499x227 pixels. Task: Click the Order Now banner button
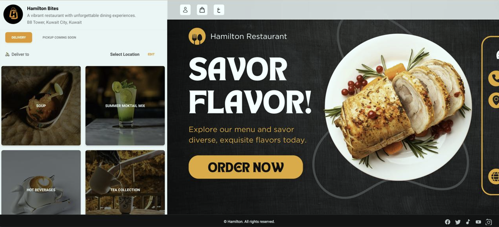click(246, 167)
